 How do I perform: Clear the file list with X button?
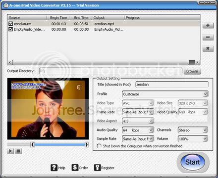(208, 48)
